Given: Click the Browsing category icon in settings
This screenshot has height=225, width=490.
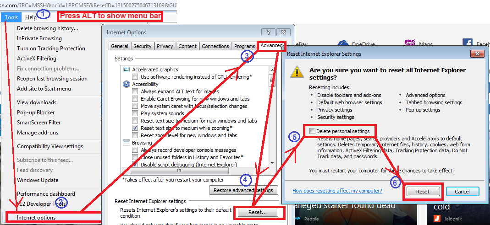Looking at the screenshot, I should tap(127, 143).
